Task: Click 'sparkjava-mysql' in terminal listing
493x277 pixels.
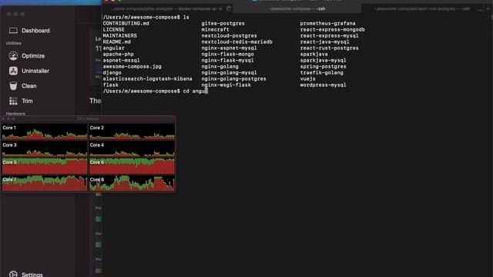Action: pyautogui.click(x=323, y=60)
